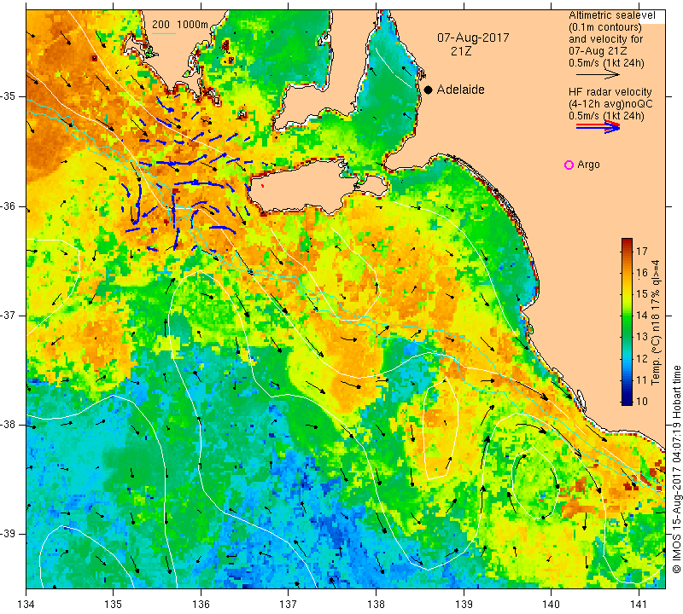The width and height of the screenshot is (683, 614).
Task: Click the latitude axis label -35
Action: tap(9, 96)
